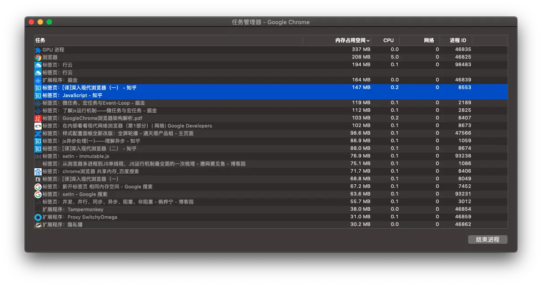Viewport: 542px width, 285px height.
Task: Click the Chrome logo icon beside 浏览器
Action: click(38, 57)
